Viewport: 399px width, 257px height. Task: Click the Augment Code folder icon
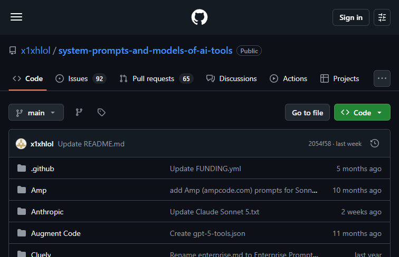point(22,233)
